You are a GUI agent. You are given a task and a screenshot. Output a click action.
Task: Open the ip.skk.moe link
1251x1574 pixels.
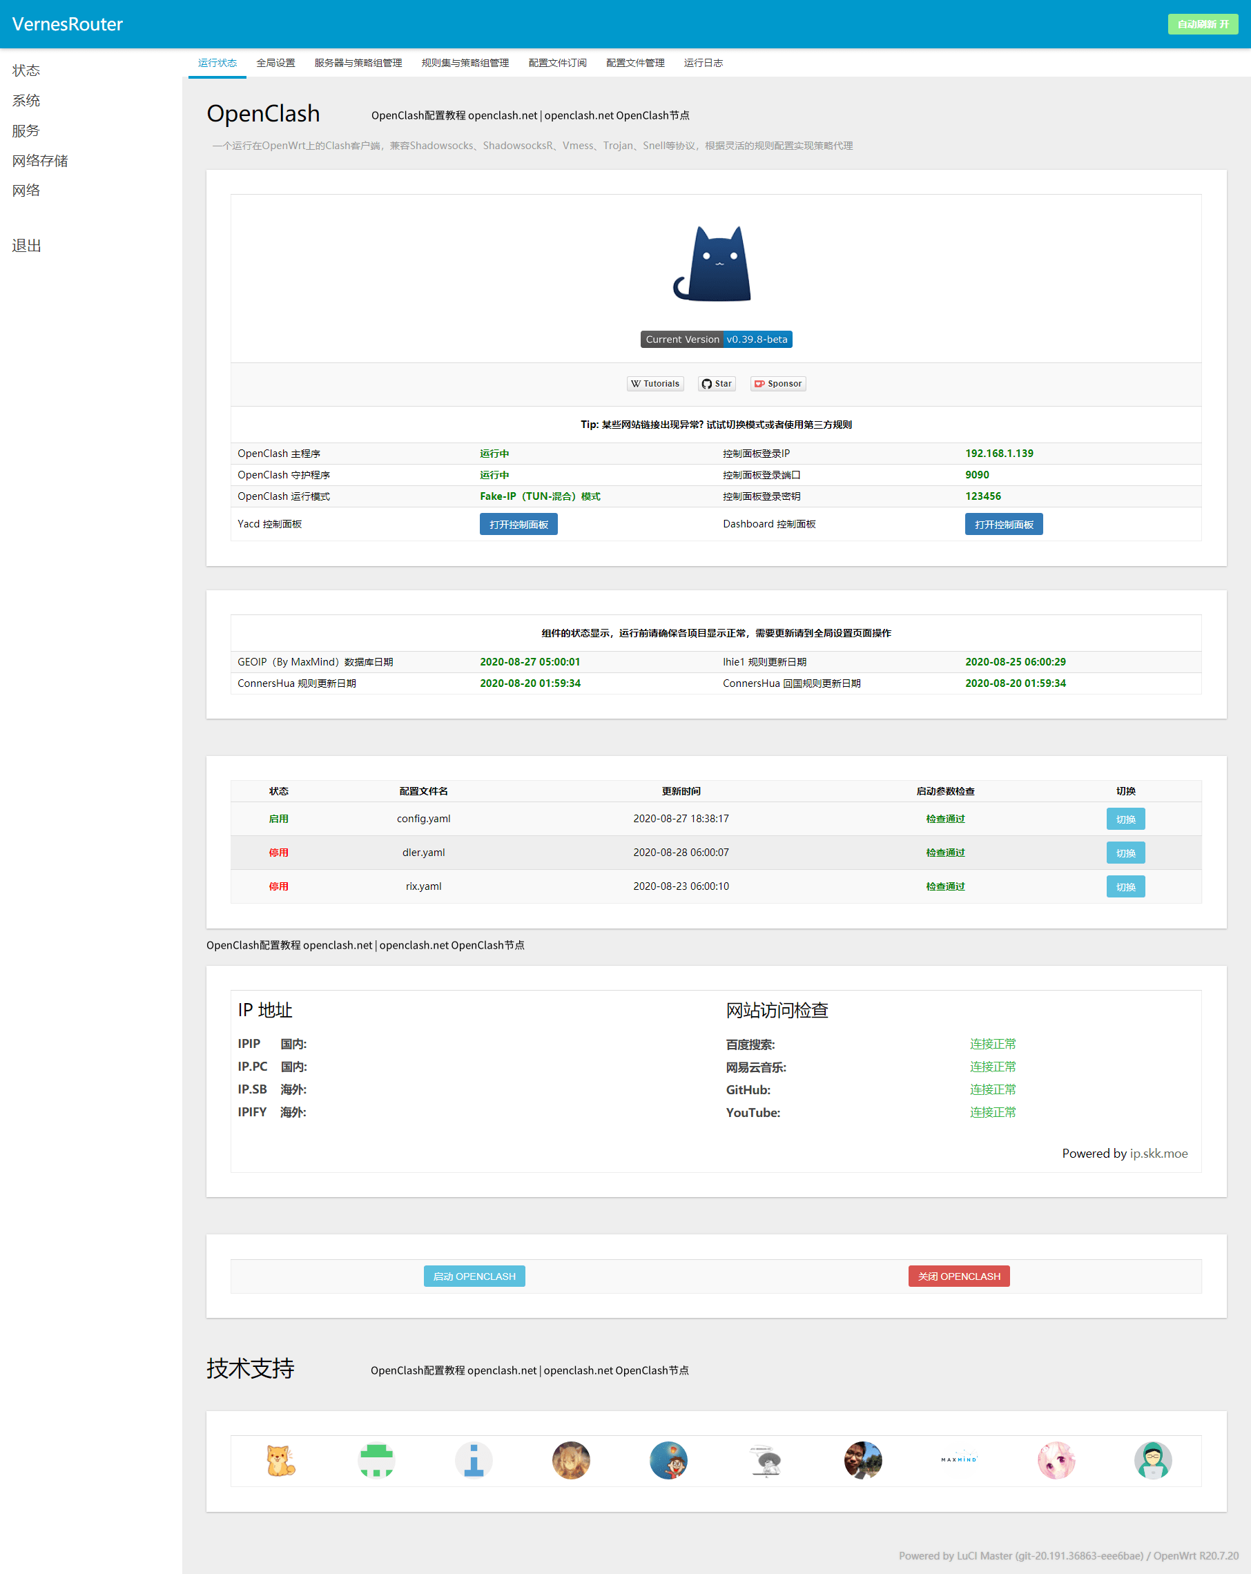1159,1154
